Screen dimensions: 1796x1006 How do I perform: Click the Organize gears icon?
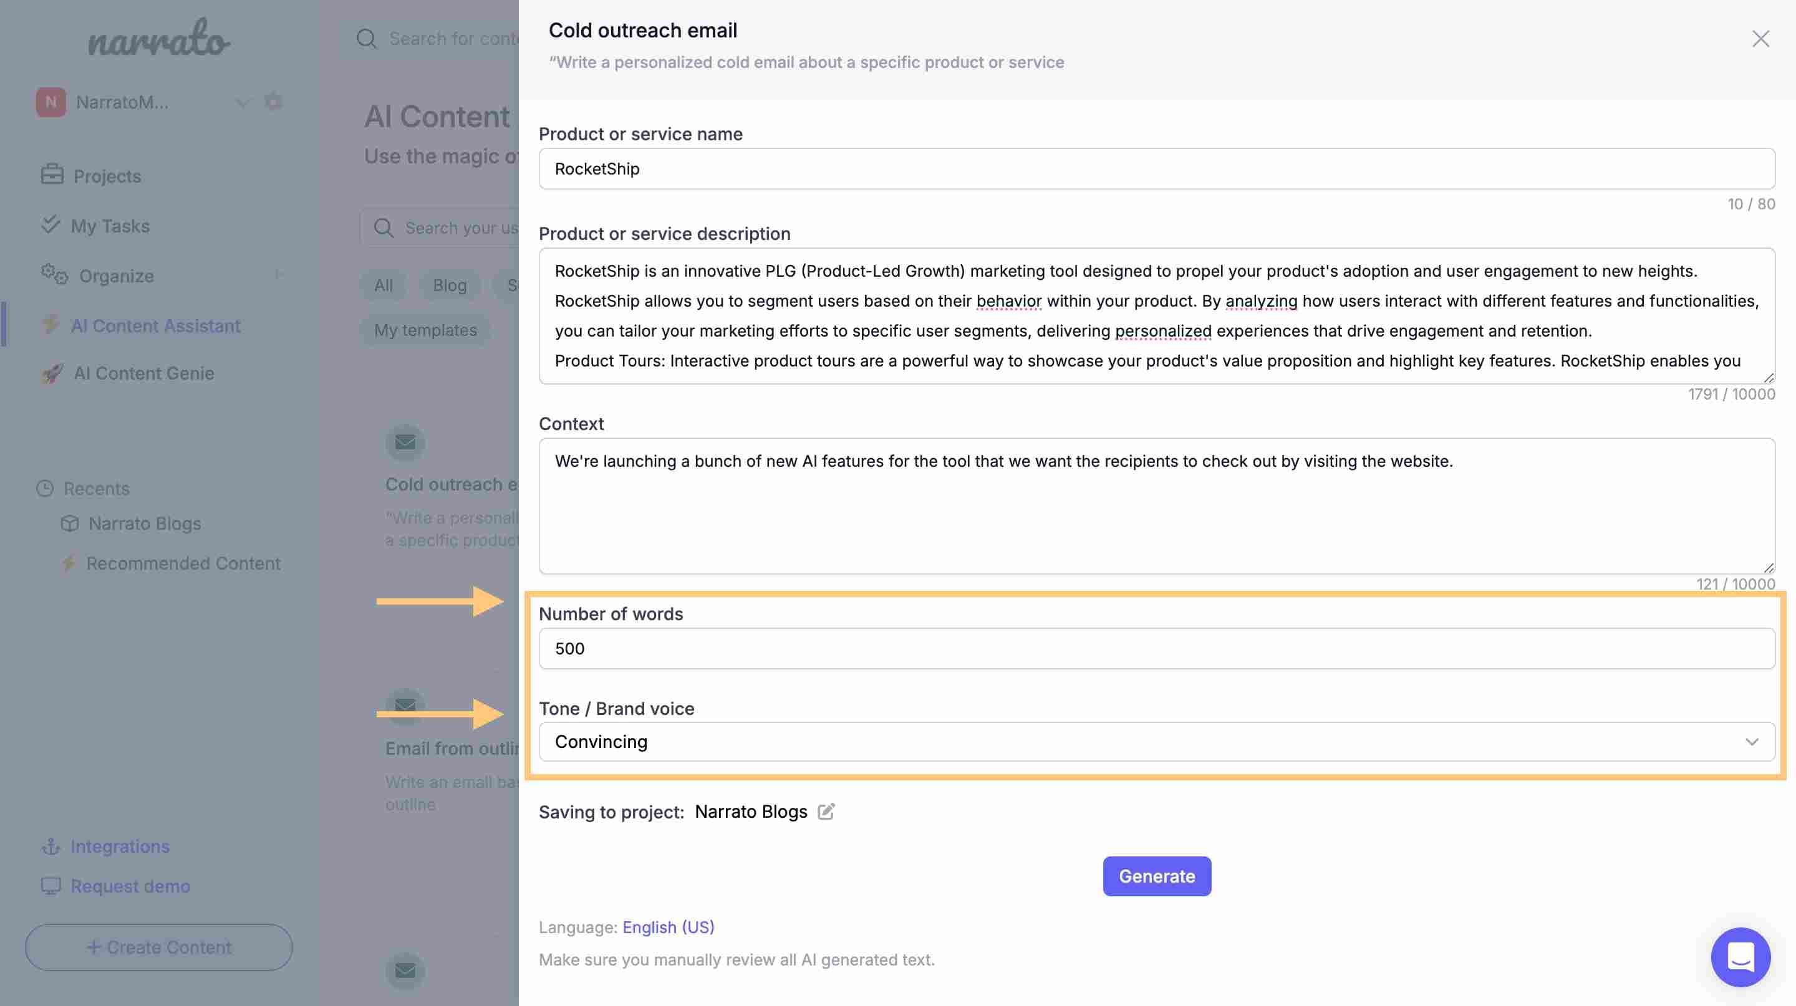click(x=54, y=274)
